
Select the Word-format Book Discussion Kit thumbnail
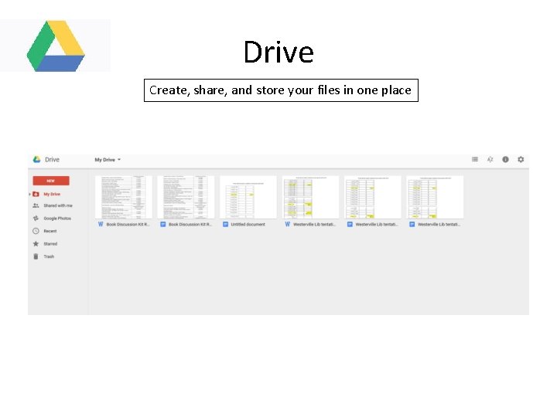click(x=124, y=197)
